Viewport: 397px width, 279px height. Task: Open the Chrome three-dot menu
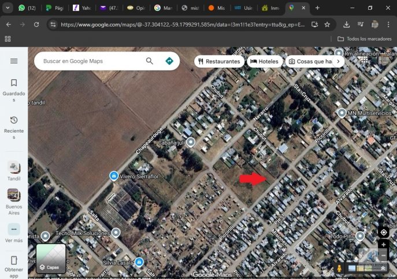click(x=389, y=25)
